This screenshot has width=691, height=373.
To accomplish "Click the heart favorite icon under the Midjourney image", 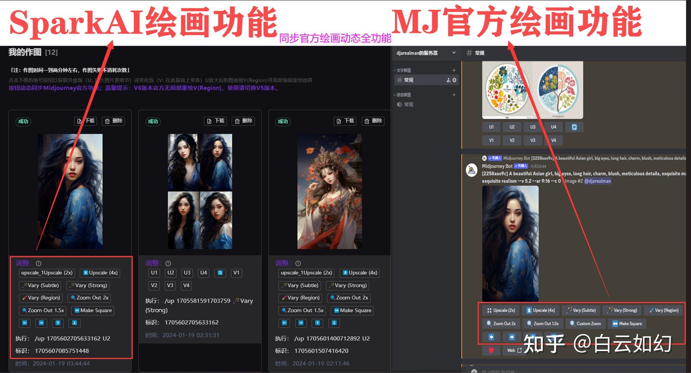I will pos(491,350).
